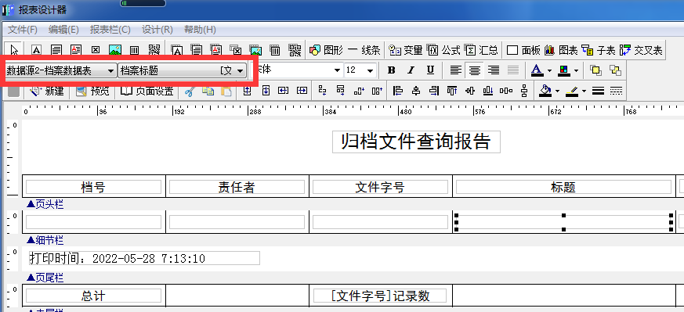Select the 打印时间 print-time field
684x312 pixels.
(x=144, y=258)
